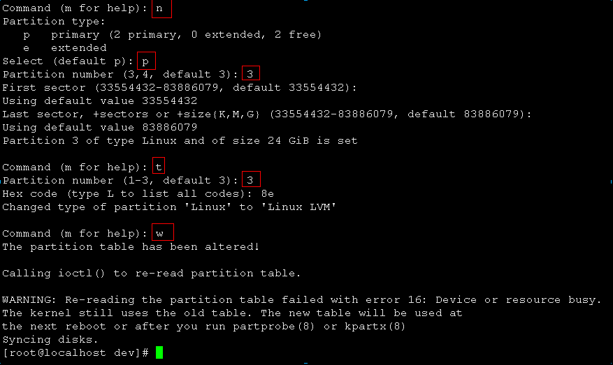Image resolution: width=613 pixels, height=365 pixels.
Task: Click the 'Syncing disks.' line
Action: pos(50,340)
